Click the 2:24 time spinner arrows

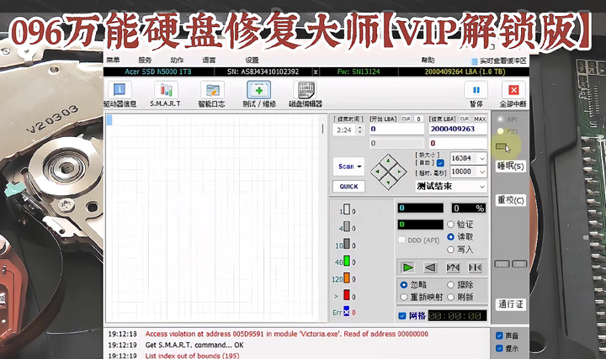click(x=360, y=129)
